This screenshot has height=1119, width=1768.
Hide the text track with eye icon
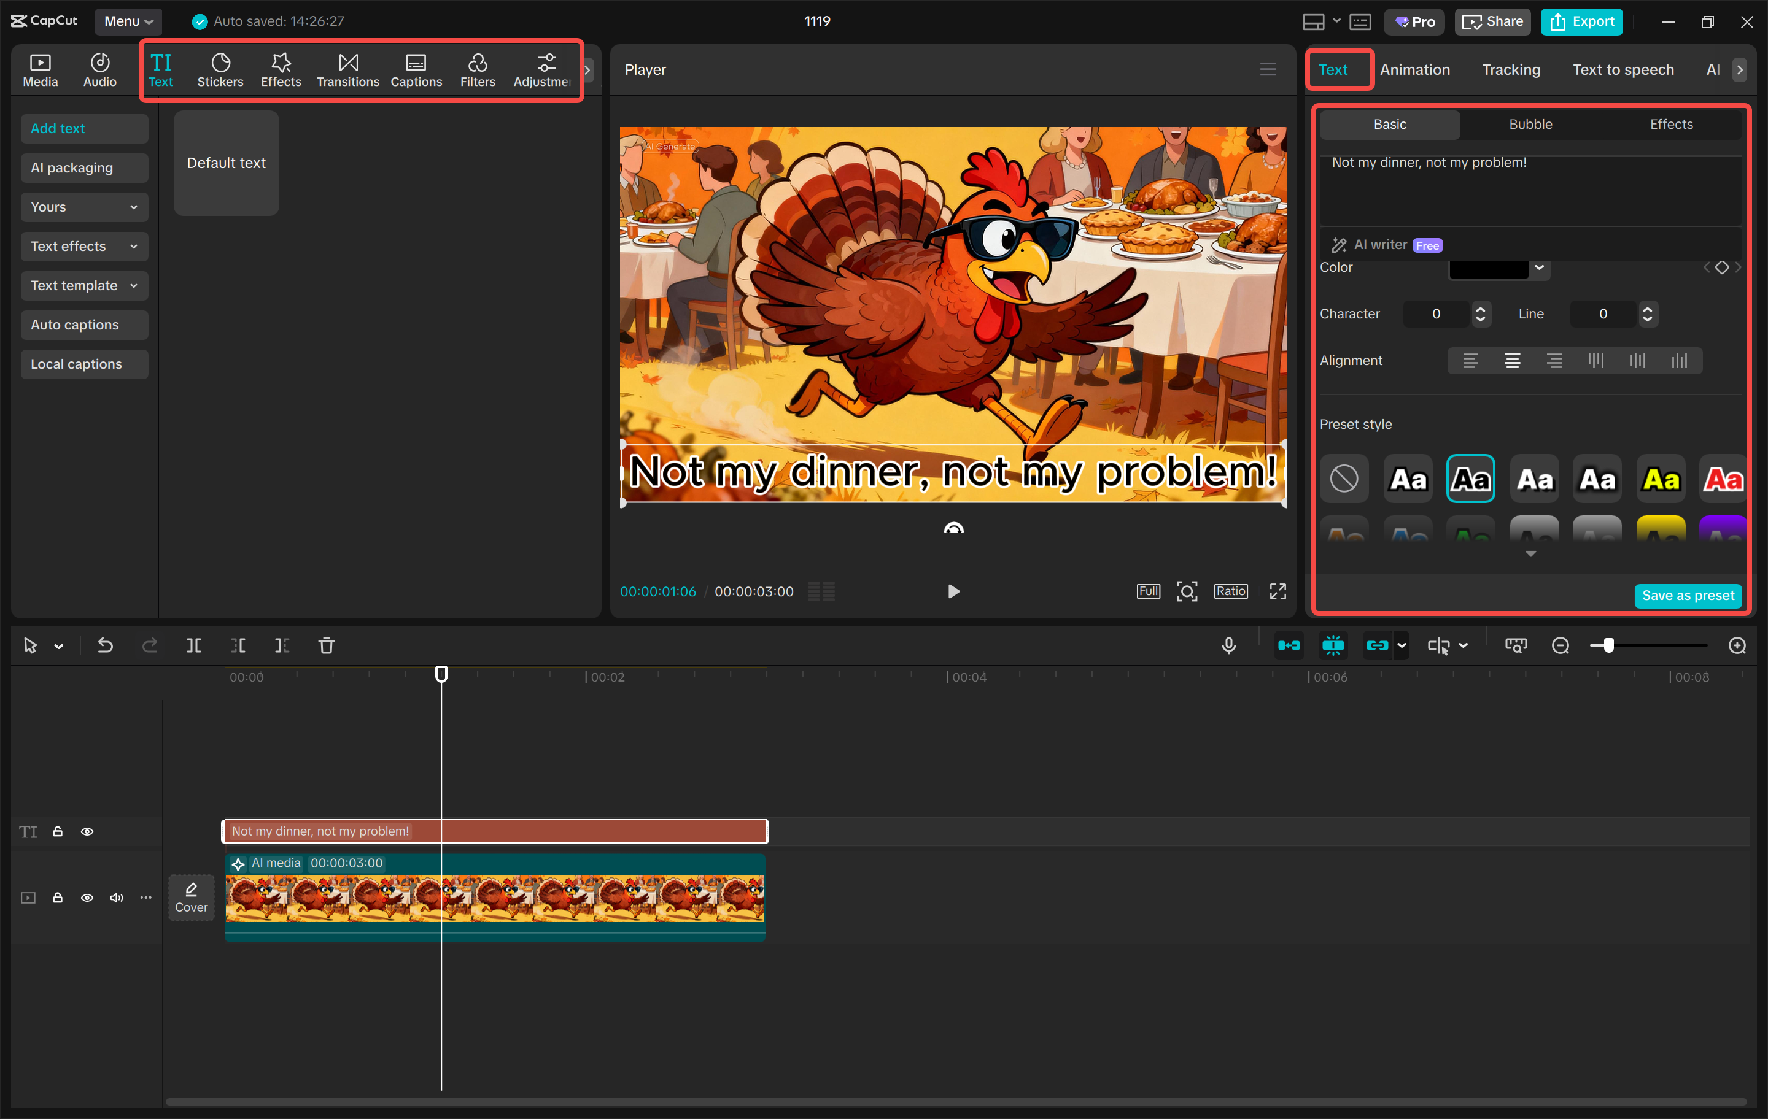[87, 831]
